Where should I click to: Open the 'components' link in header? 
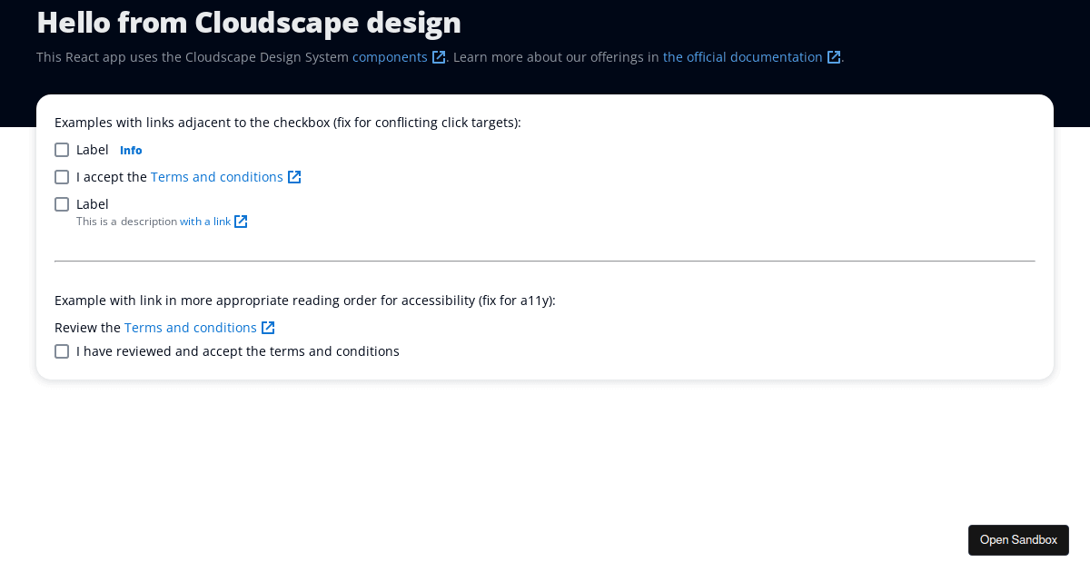[390, 57]
